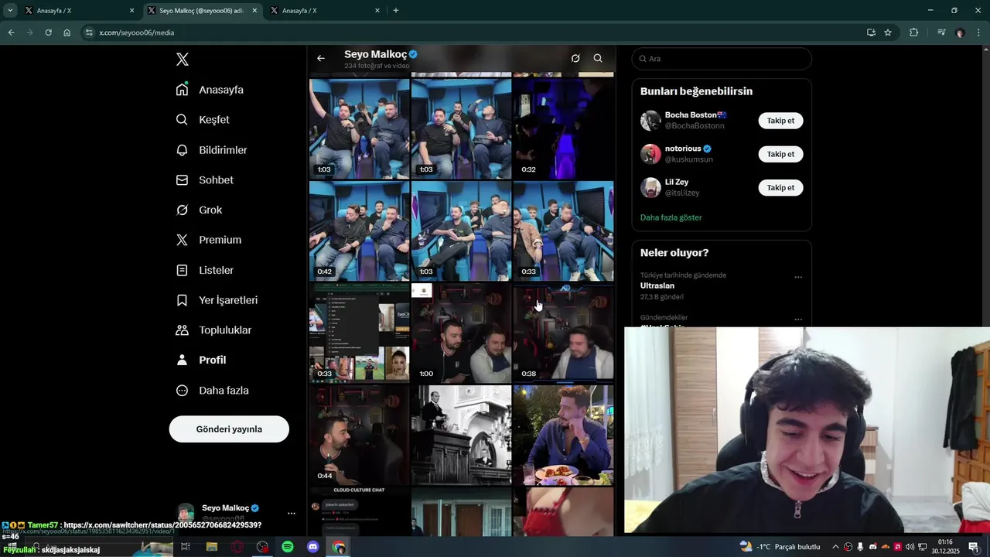The height and width of the screenshot is (557, 990).
Task: Go to Profil page
Action: tap(201, 361)
